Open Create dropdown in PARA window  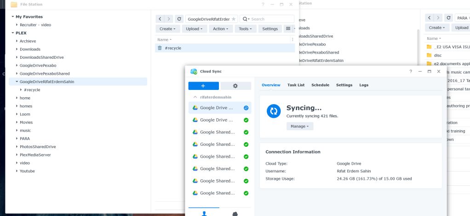pos(437,28)
